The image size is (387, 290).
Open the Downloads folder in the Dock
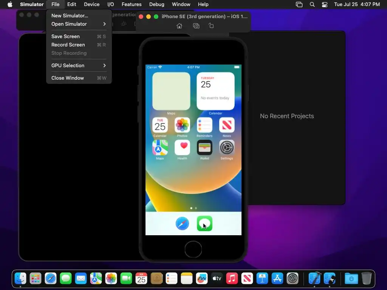click(351, 279)
